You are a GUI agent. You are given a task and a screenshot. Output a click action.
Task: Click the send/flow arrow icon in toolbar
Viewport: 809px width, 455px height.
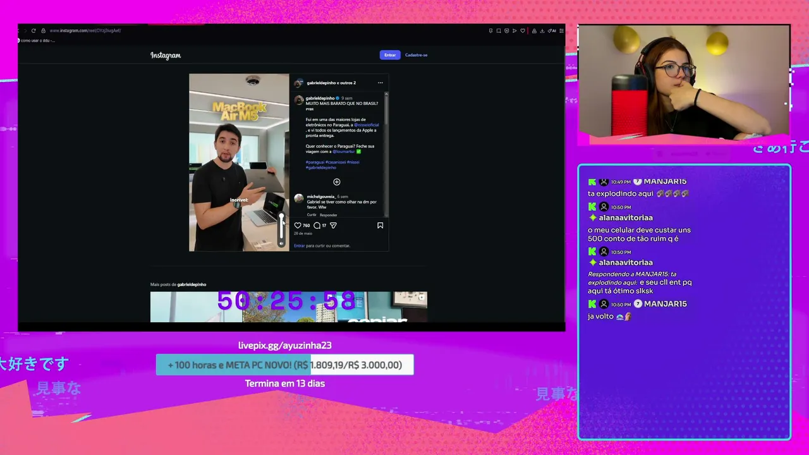[x=514, y=30]
